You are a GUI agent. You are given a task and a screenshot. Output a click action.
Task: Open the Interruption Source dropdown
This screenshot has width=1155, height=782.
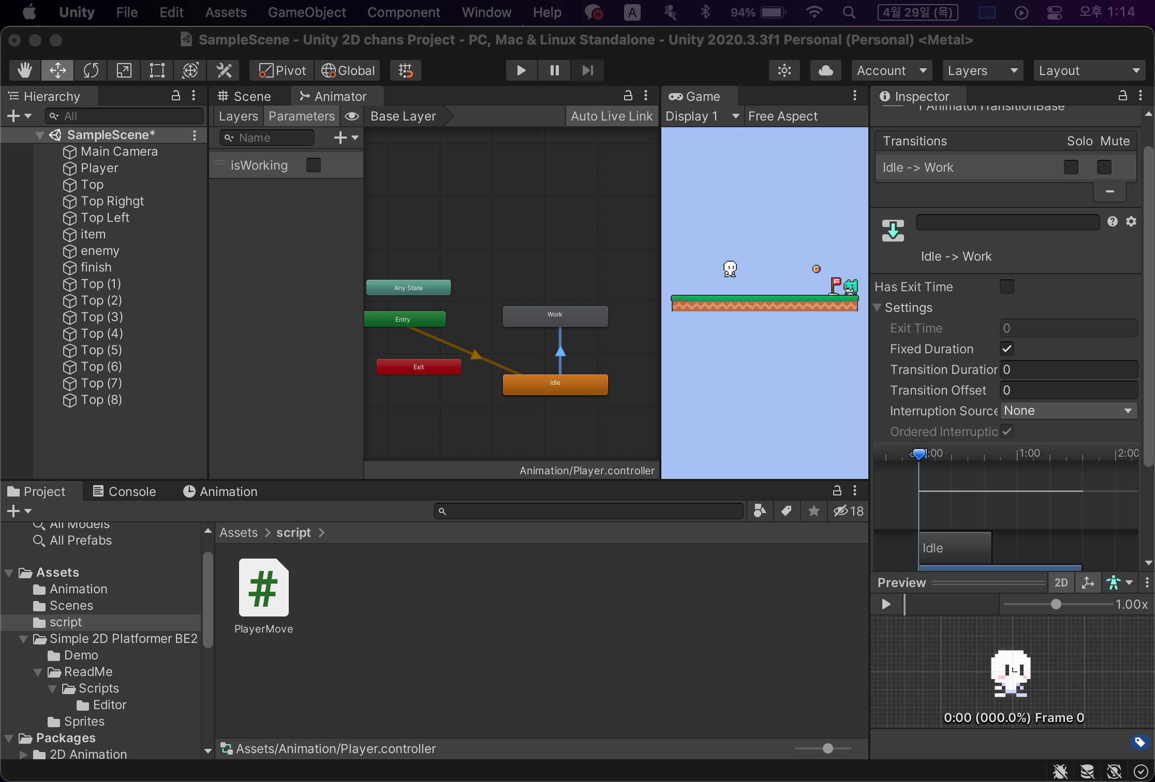point(1068,411)
